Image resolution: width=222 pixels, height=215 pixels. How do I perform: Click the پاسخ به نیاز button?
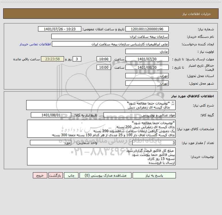(x=154, y=175)
